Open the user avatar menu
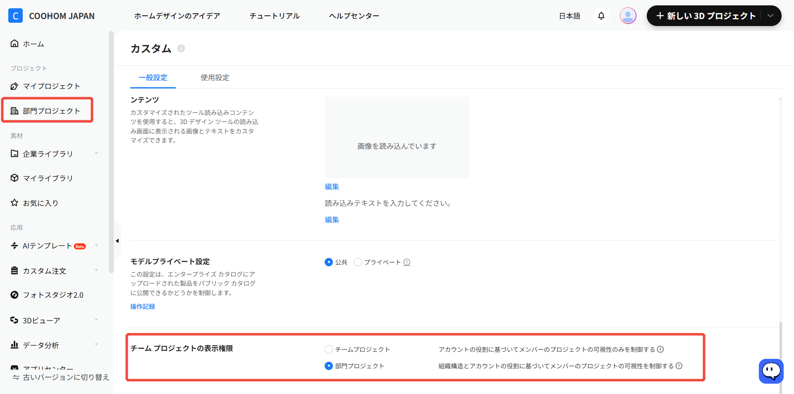 coord(628,16)
